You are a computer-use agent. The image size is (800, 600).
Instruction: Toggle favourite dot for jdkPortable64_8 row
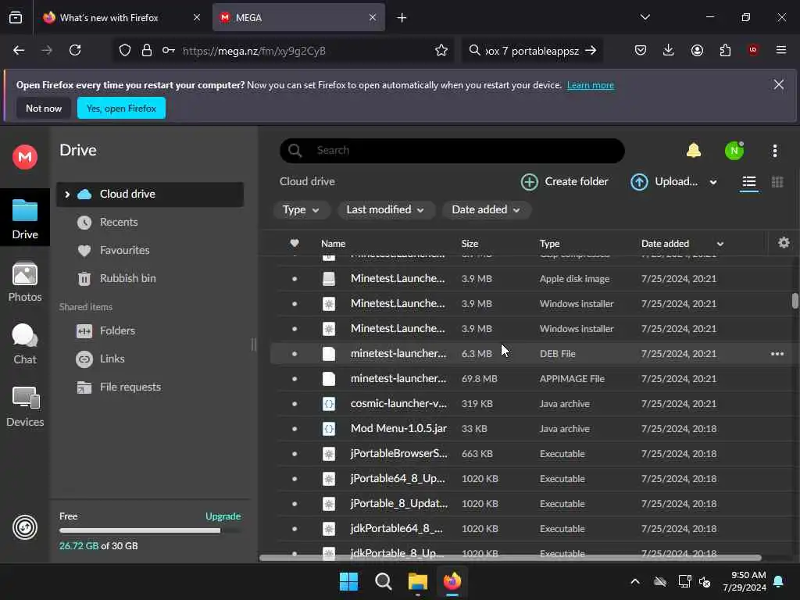coord(295,529)
